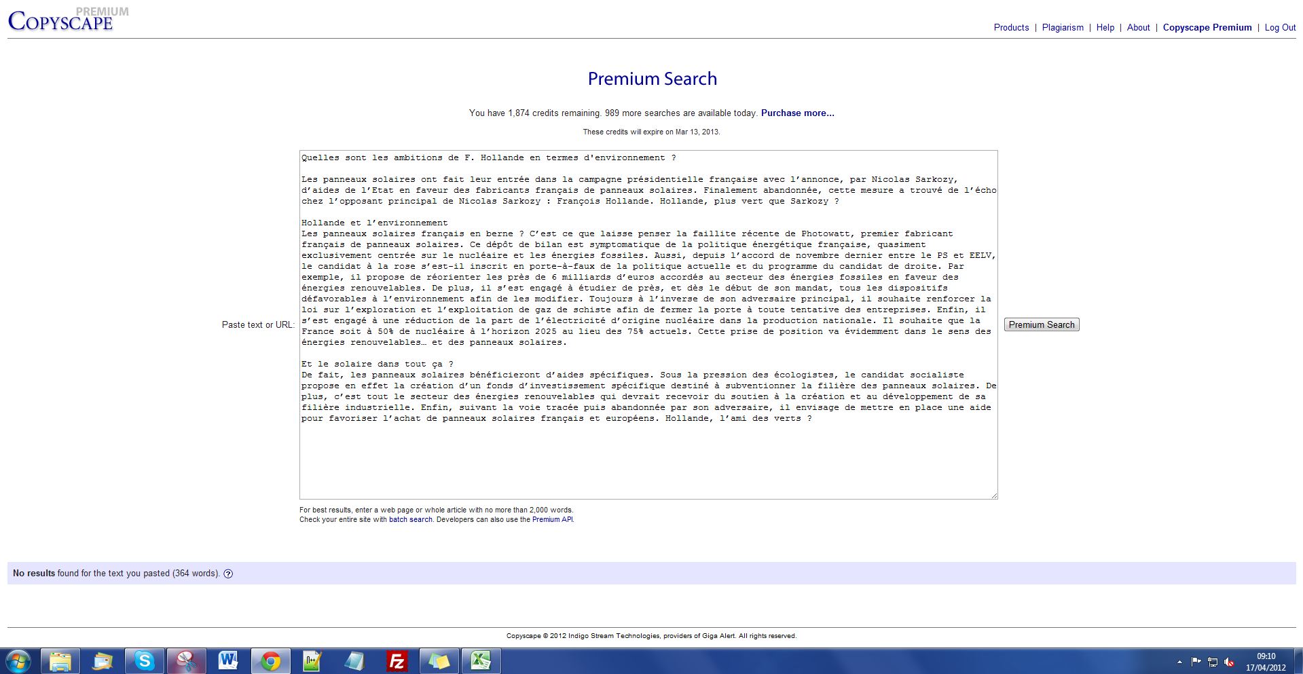Follow the Premium API link
This screenshot has height=674, width=1303.
552,520
